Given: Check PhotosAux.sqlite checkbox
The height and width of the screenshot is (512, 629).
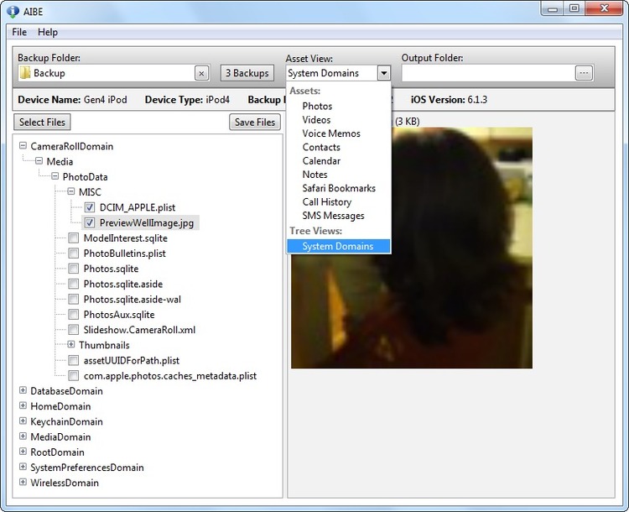Looking at the screenshot, I should pos(74,315).
